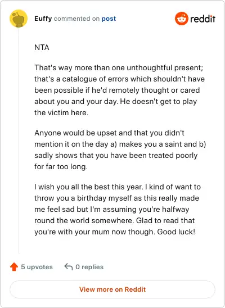225x308 pixels.
Task: Click the grey "commented on" text
Action: (x=76, y=19)
